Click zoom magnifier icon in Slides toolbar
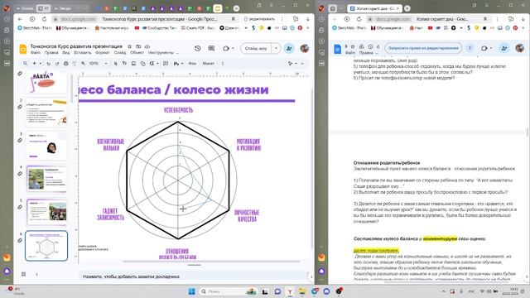This screenshot has width=530, height=298. [x=83, y=63]
